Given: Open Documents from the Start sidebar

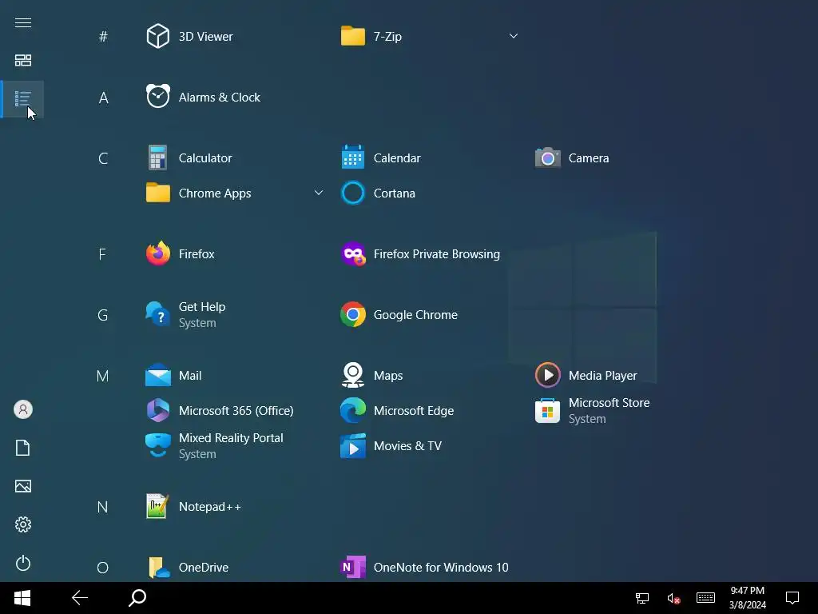Looking at the screenshot, I should coord(23,448).
